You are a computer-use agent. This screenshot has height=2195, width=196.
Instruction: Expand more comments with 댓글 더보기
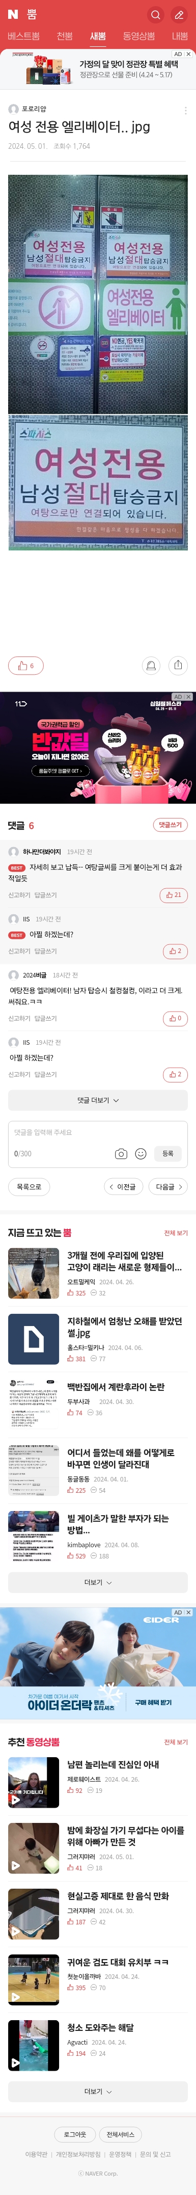coord(98,1100)
